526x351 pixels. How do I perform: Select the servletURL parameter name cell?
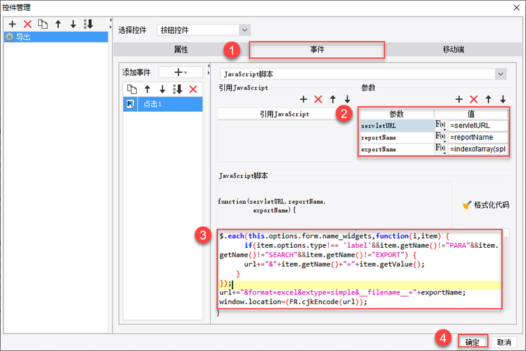pyautogui.click(x=397, y=126)
